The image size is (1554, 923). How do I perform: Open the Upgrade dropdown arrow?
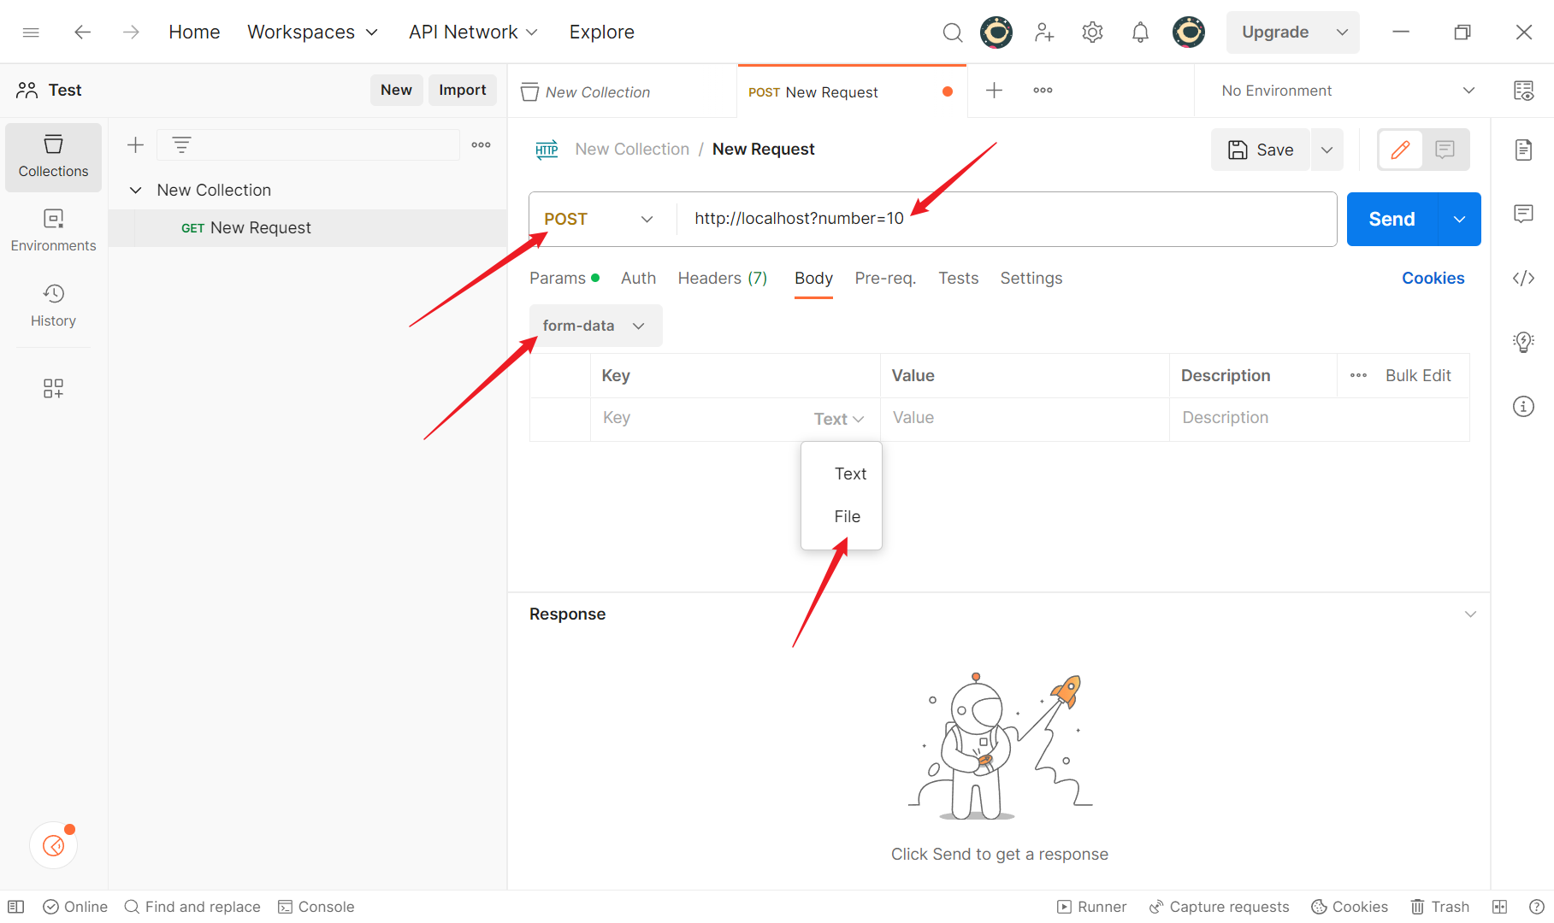point(1342,32)
